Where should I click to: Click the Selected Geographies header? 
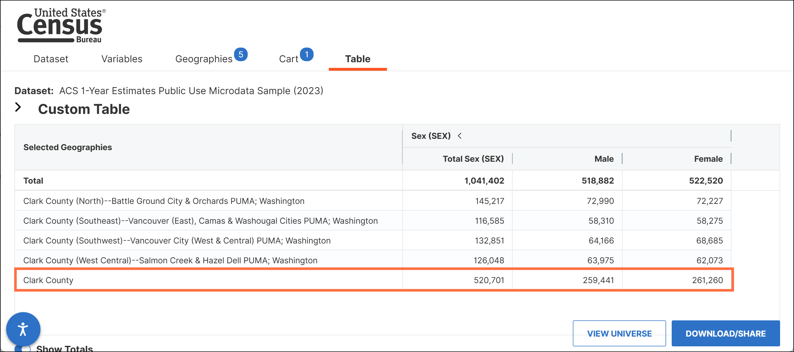pos(67,147)
